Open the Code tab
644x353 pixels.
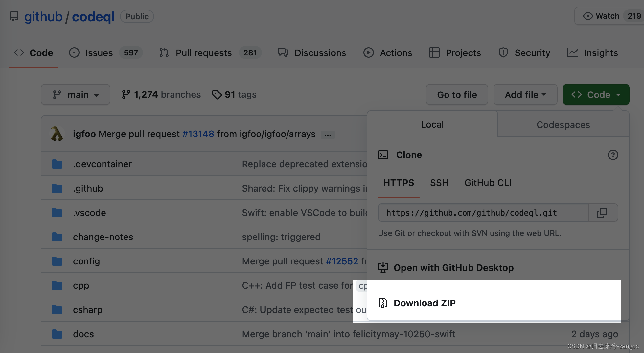coord(34,53)
